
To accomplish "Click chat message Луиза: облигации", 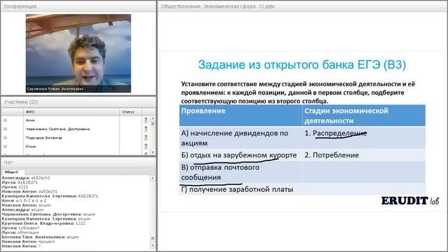I will point(20,232).
